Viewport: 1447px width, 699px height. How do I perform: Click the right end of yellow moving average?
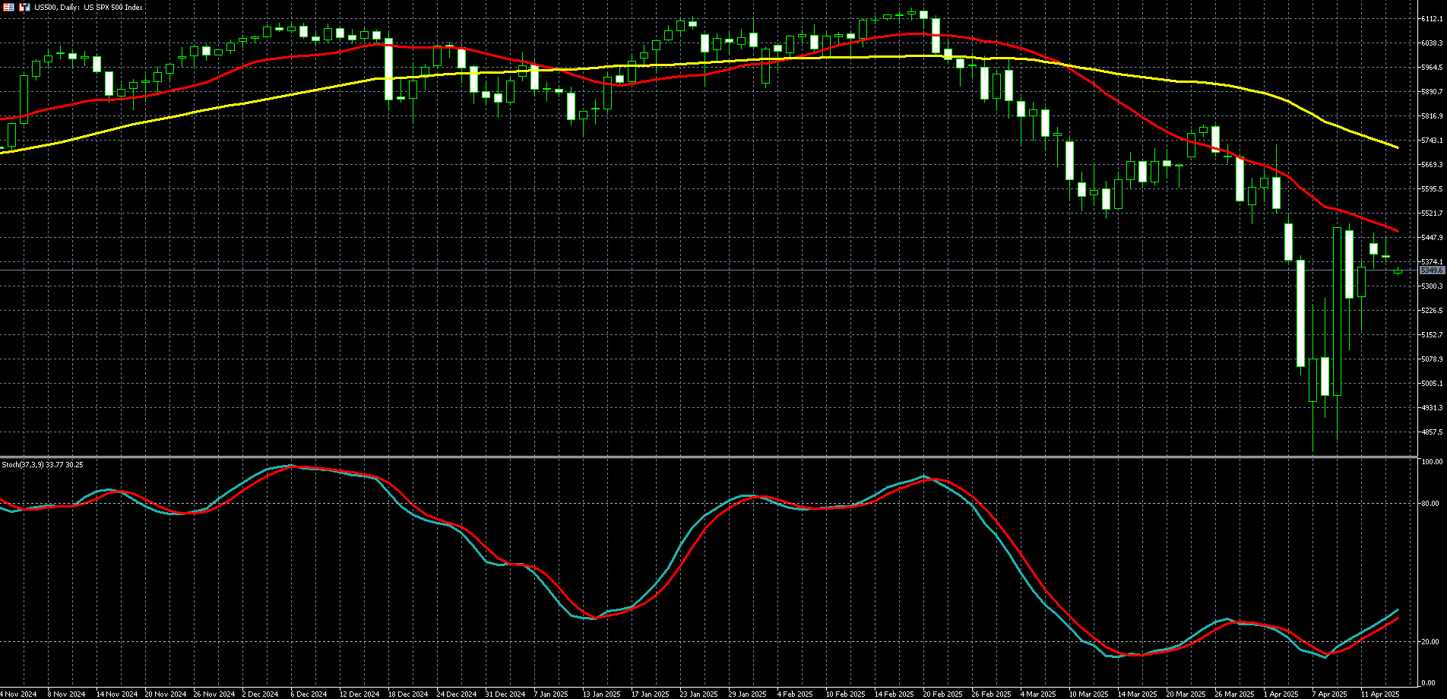click(x=1397, y=147)
